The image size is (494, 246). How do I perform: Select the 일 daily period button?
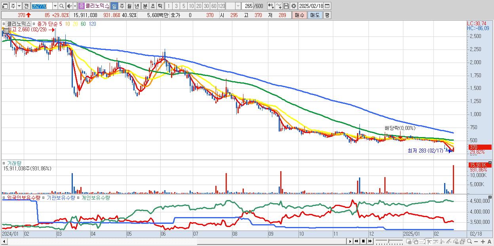tap(114, 6)
